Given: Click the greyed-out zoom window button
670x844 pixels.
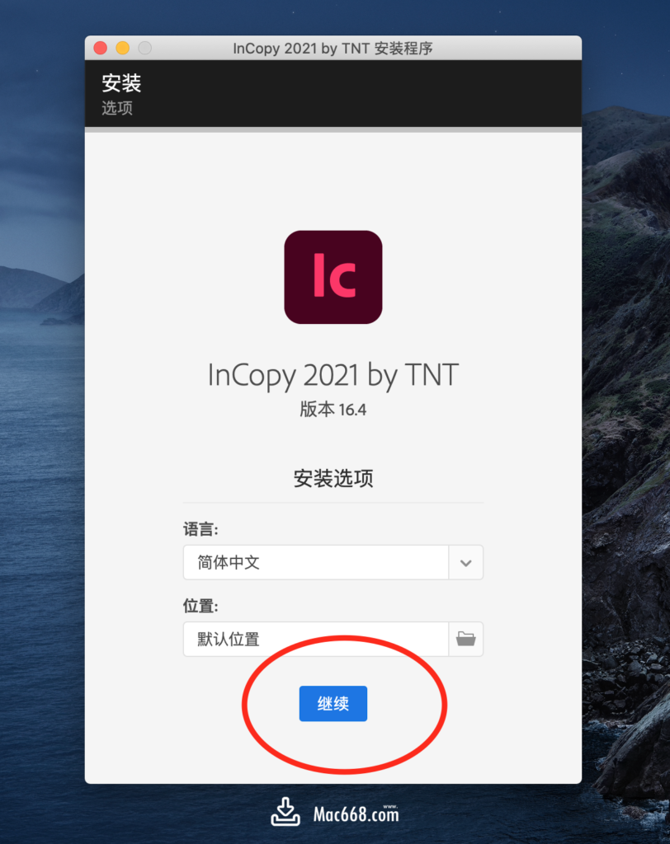Looking at the screenshot, I should (x=145, y=48).
